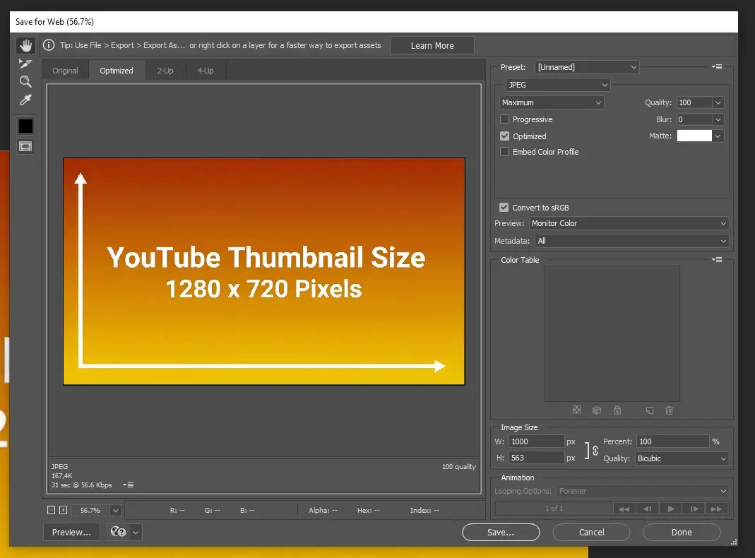Click the Learn More button
This screenshot has width=755, height=558.
tap(432, 45)
